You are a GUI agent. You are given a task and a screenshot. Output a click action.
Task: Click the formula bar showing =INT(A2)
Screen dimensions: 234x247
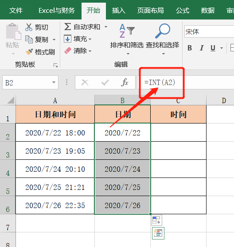(186, 82)
